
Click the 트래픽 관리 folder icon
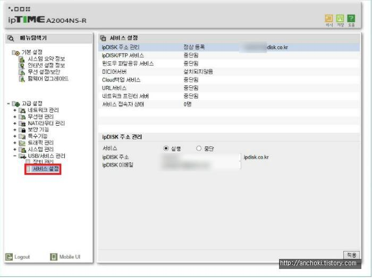tap(22, 143)
